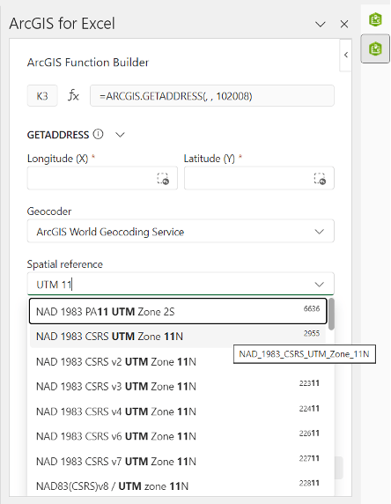
Task: Select NAD 1983 CSRS v3 UTM Zone 11N
Action: click(x=178, y=386)
